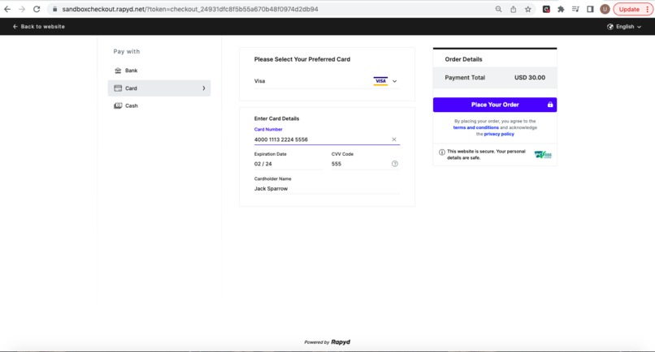Toggle the browser side panel icon
655x352 pixels.
(590, 9)
